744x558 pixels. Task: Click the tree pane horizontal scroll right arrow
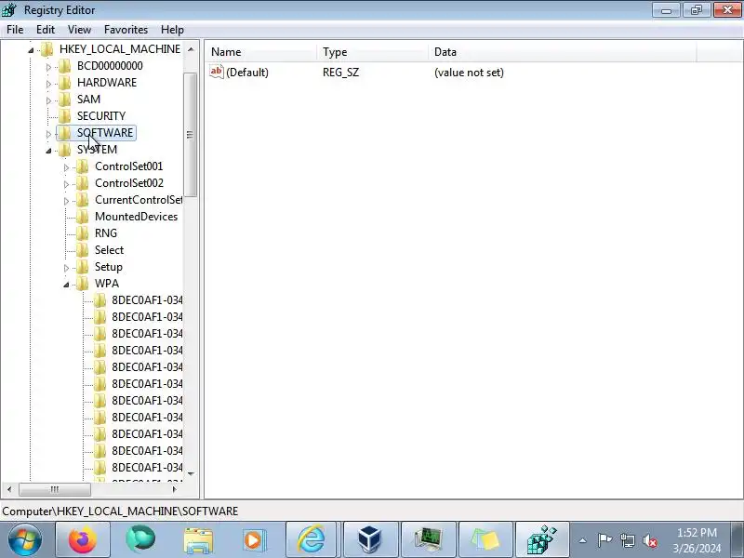point(174,489)
